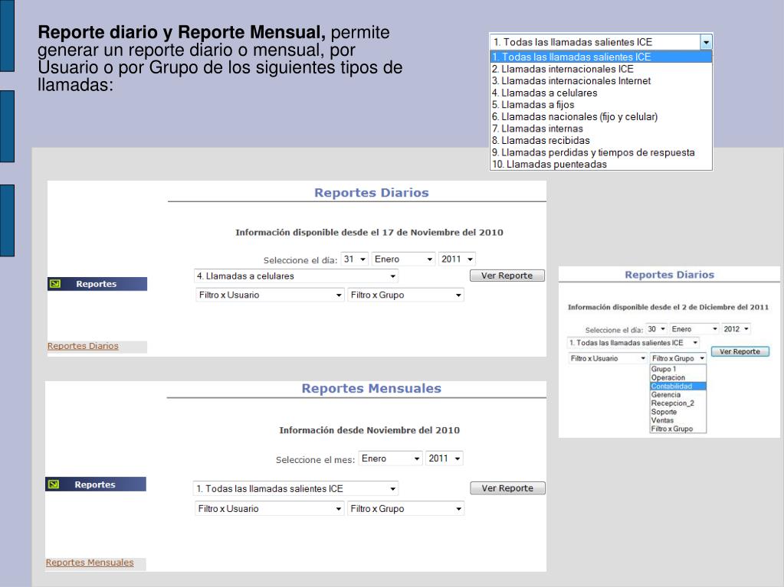Click the Reportes label in the daily sidebar
Viewport: 784px width, 587px height.
pyautogui.click(x=96, y=283)
